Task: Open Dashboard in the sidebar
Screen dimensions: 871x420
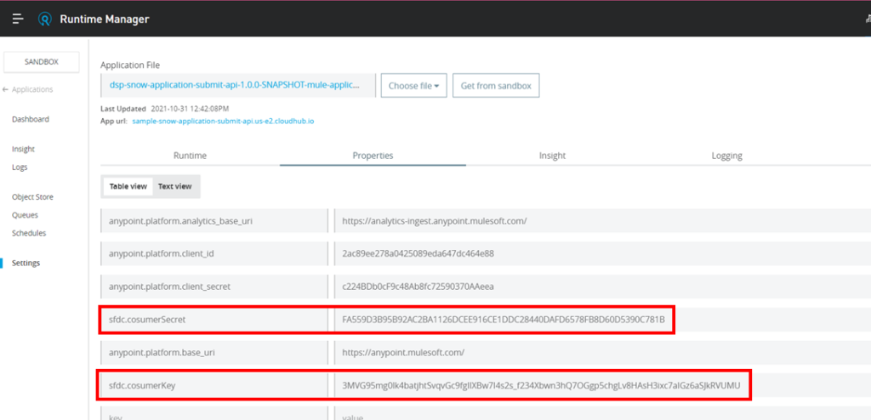Action: [x=30, y=119]
